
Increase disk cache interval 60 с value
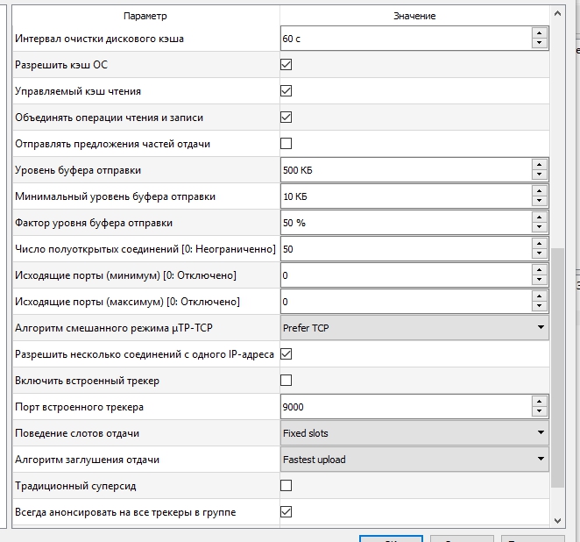pyautogui.click(x=540, y=33)
